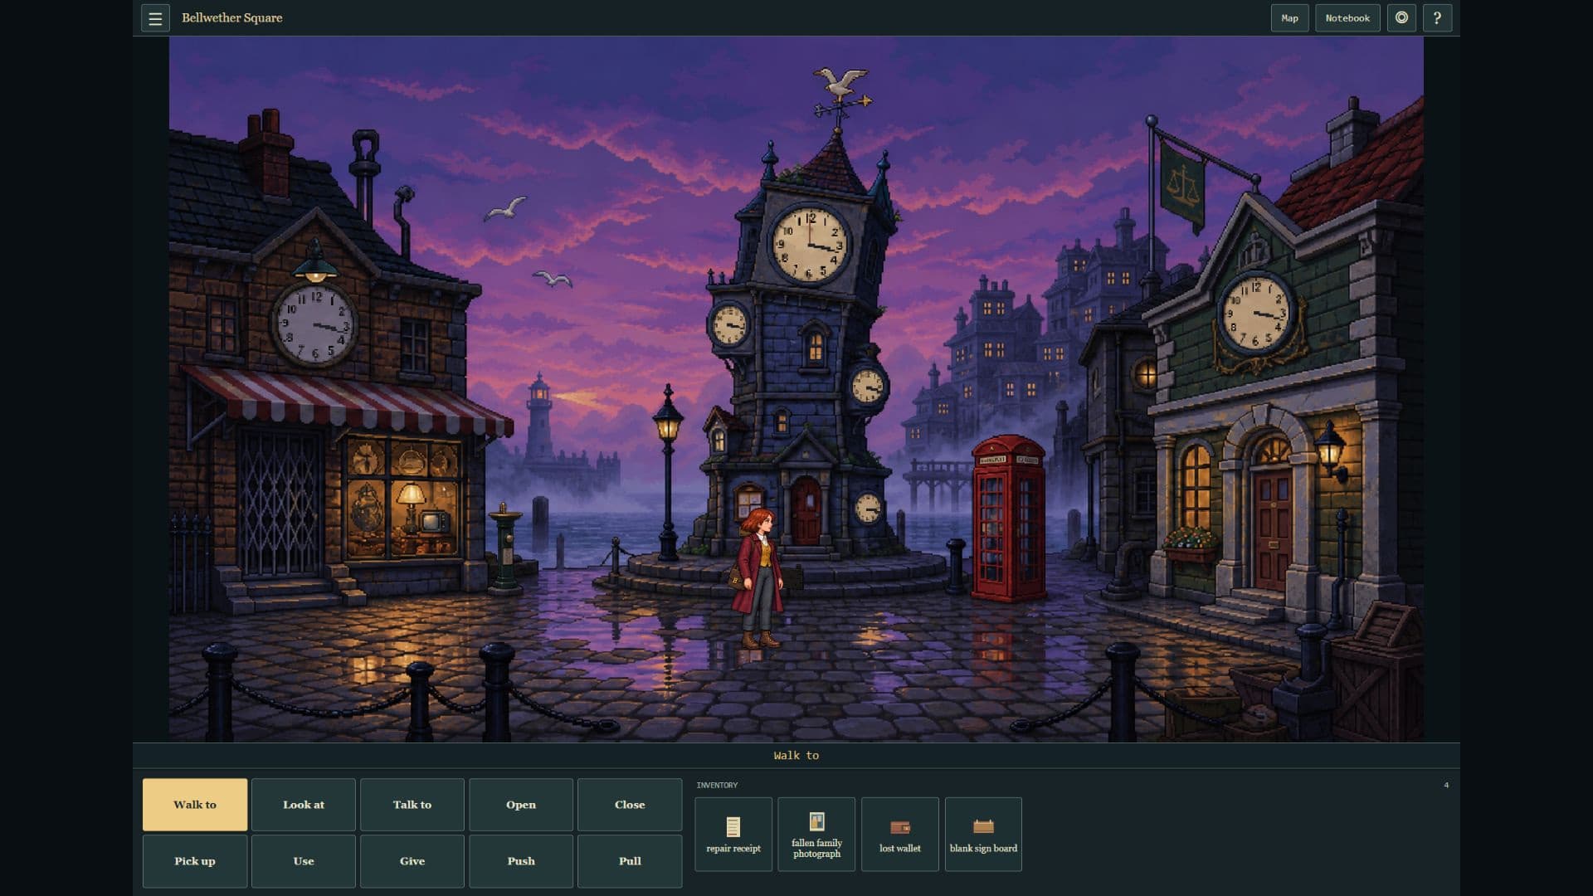Choose the Close verb

tap(630, 805)
